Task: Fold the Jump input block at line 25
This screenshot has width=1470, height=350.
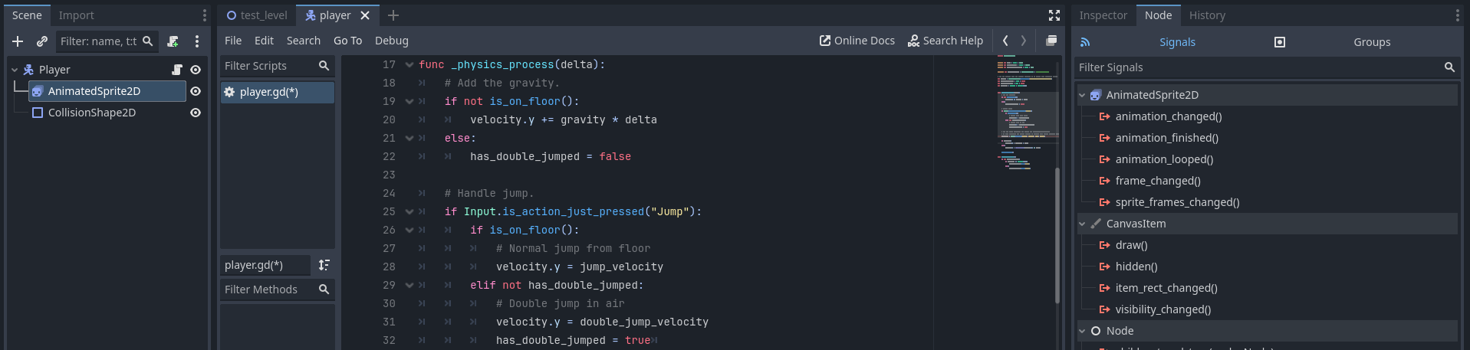Action: point(409,212)
